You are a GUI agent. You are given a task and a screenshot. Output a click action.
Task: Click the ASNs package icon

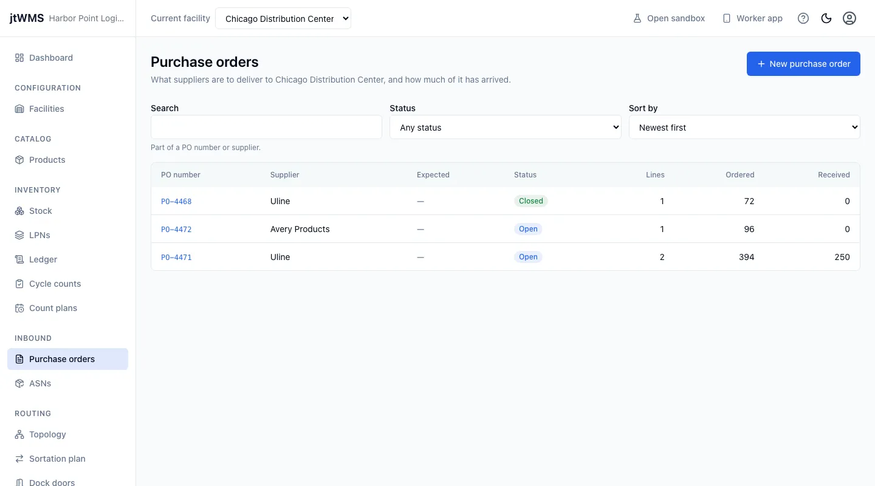(19, 383)
